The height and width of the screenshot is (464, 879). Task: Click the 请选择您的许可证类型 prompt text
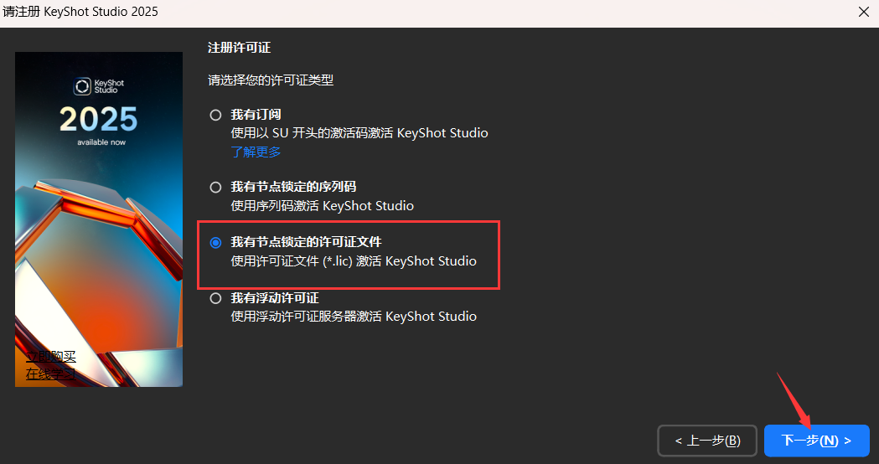(270, 80)
